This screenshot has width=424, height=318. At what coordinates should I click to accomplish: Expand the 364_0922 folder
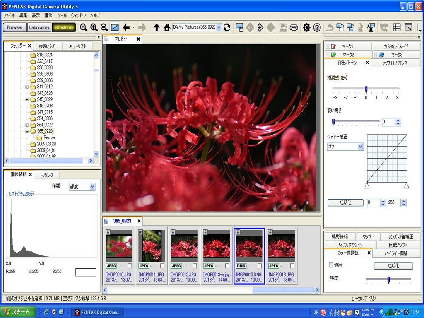click(x=27, y=125)
